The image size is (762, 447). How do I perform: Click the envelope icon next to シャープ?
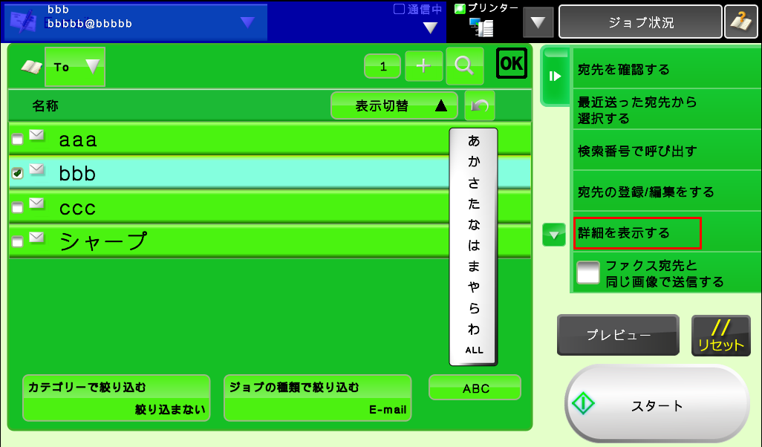[x=36, y=238]
